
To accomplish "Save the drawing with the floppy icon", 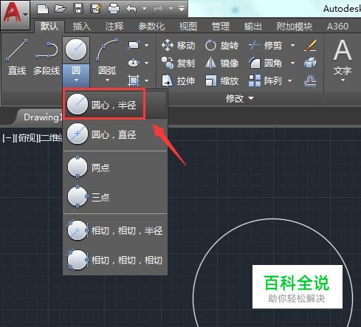I will [78, 9].
